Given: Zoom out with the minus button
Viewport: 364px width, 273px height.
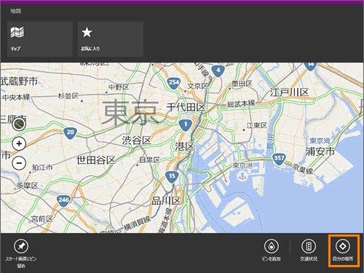Looking at the screenshot, I should [19, 163].
